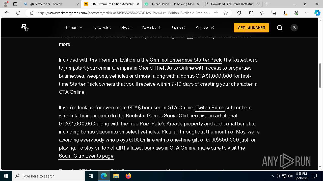View site information lock icon
Image resolution: width=323 pixels, height=181 pixels.
pos(32,13)
